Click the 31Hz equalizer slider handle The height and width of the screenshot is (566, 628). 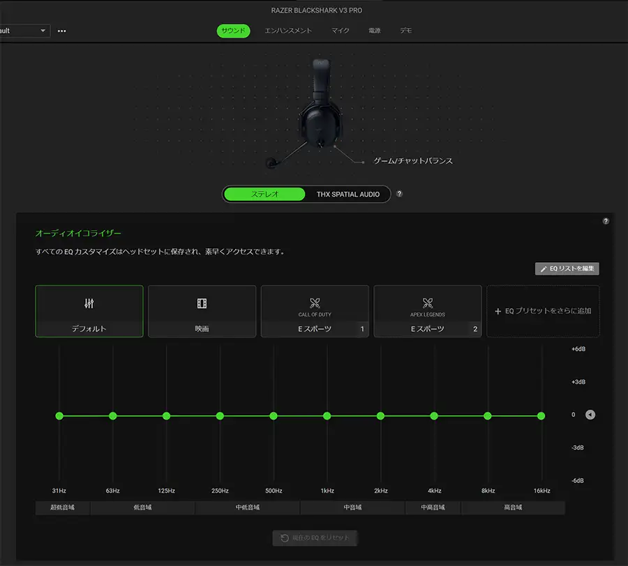point(59,416)
